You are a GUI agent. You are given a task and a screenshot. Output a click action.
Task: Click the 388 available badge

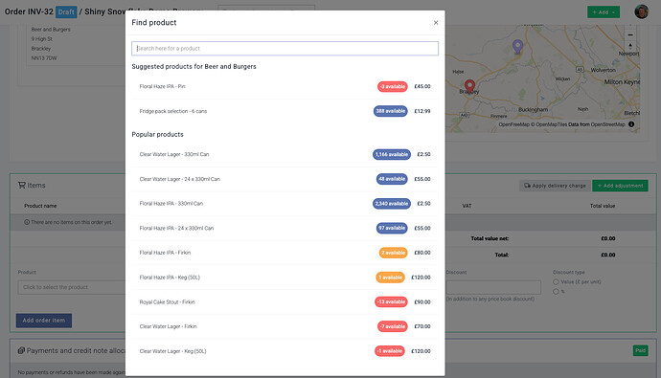pos(390,111)
